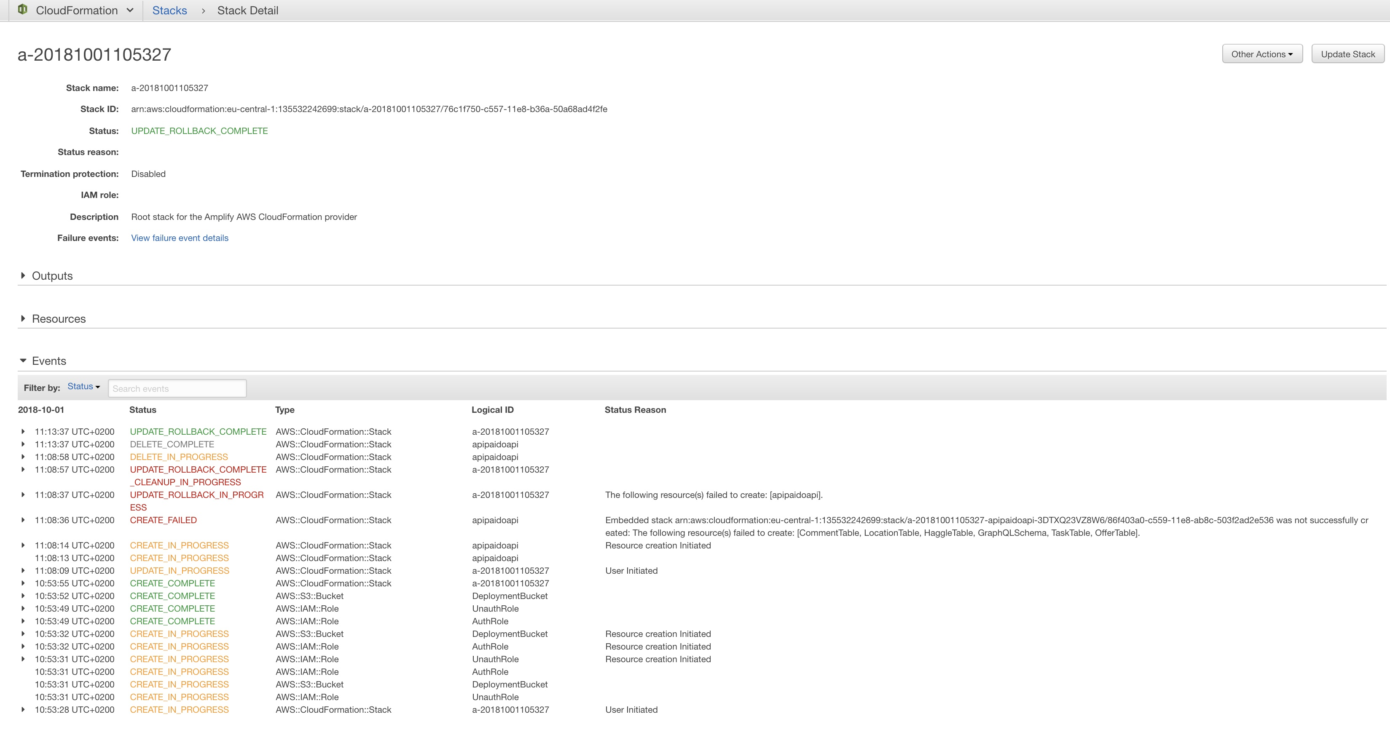Expand the CREATE_FAILED apipaidoapi event row

[x=23, y=520]
